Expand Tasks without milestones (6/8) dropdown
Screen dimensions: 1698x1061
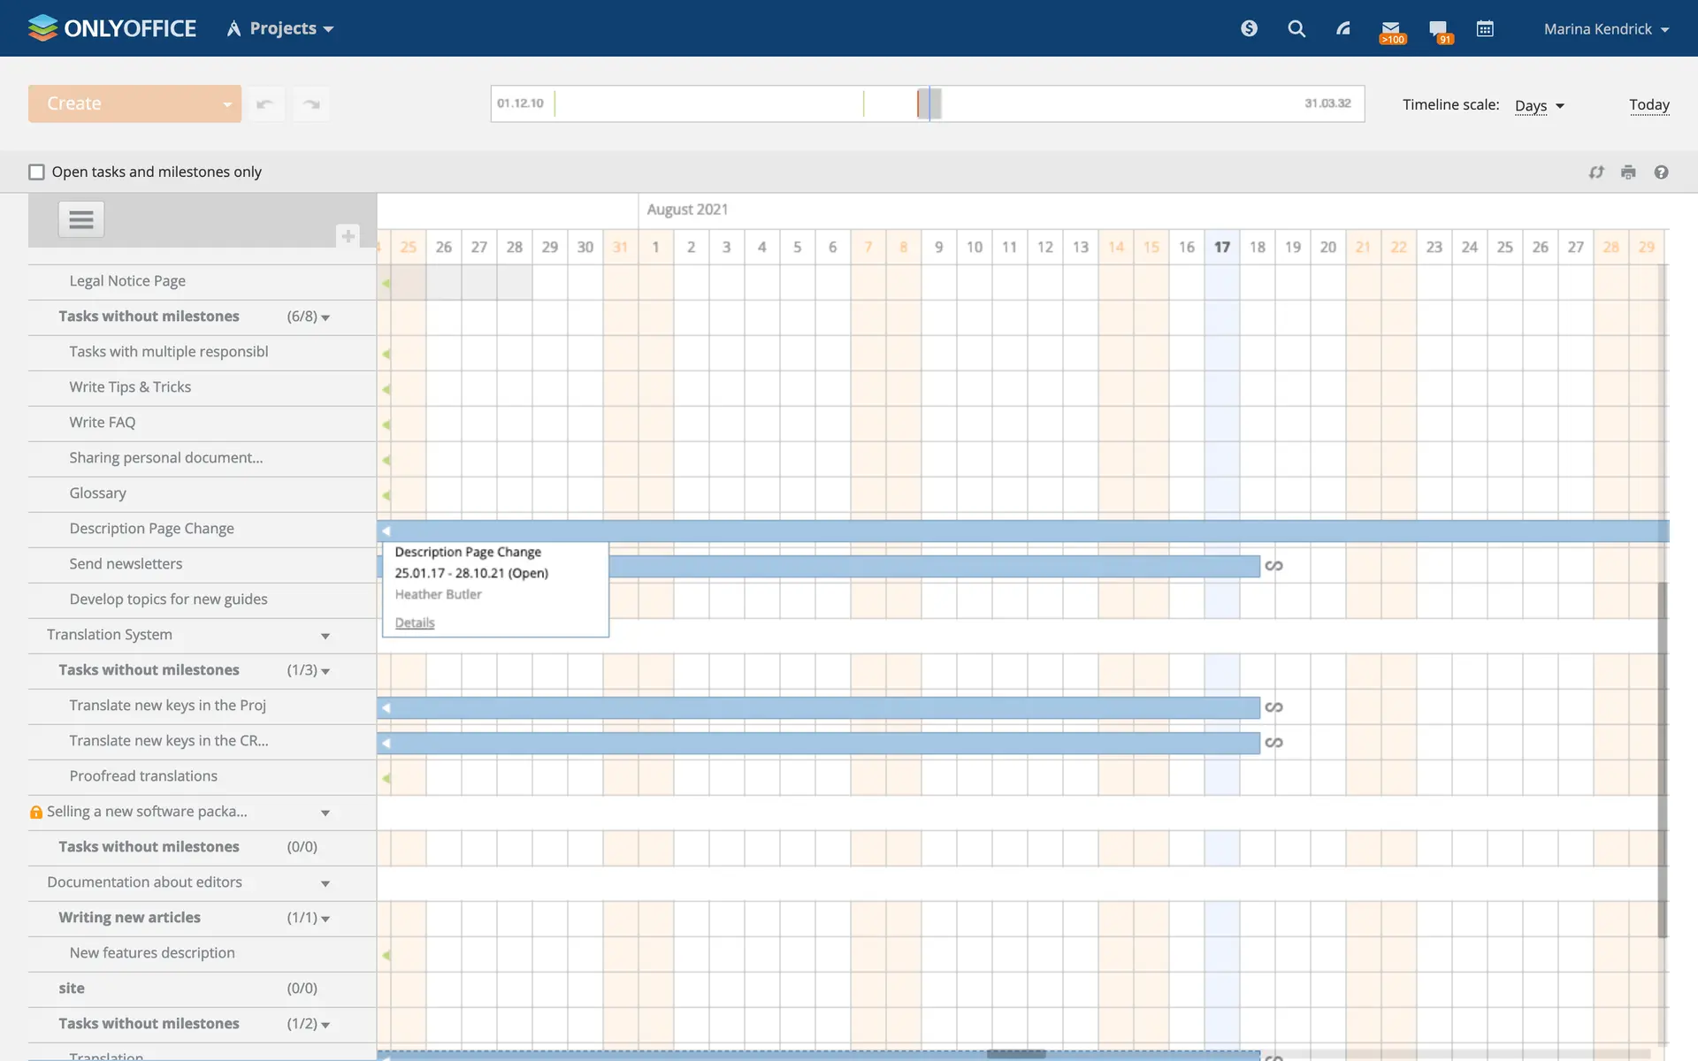[x=325, y=317]
